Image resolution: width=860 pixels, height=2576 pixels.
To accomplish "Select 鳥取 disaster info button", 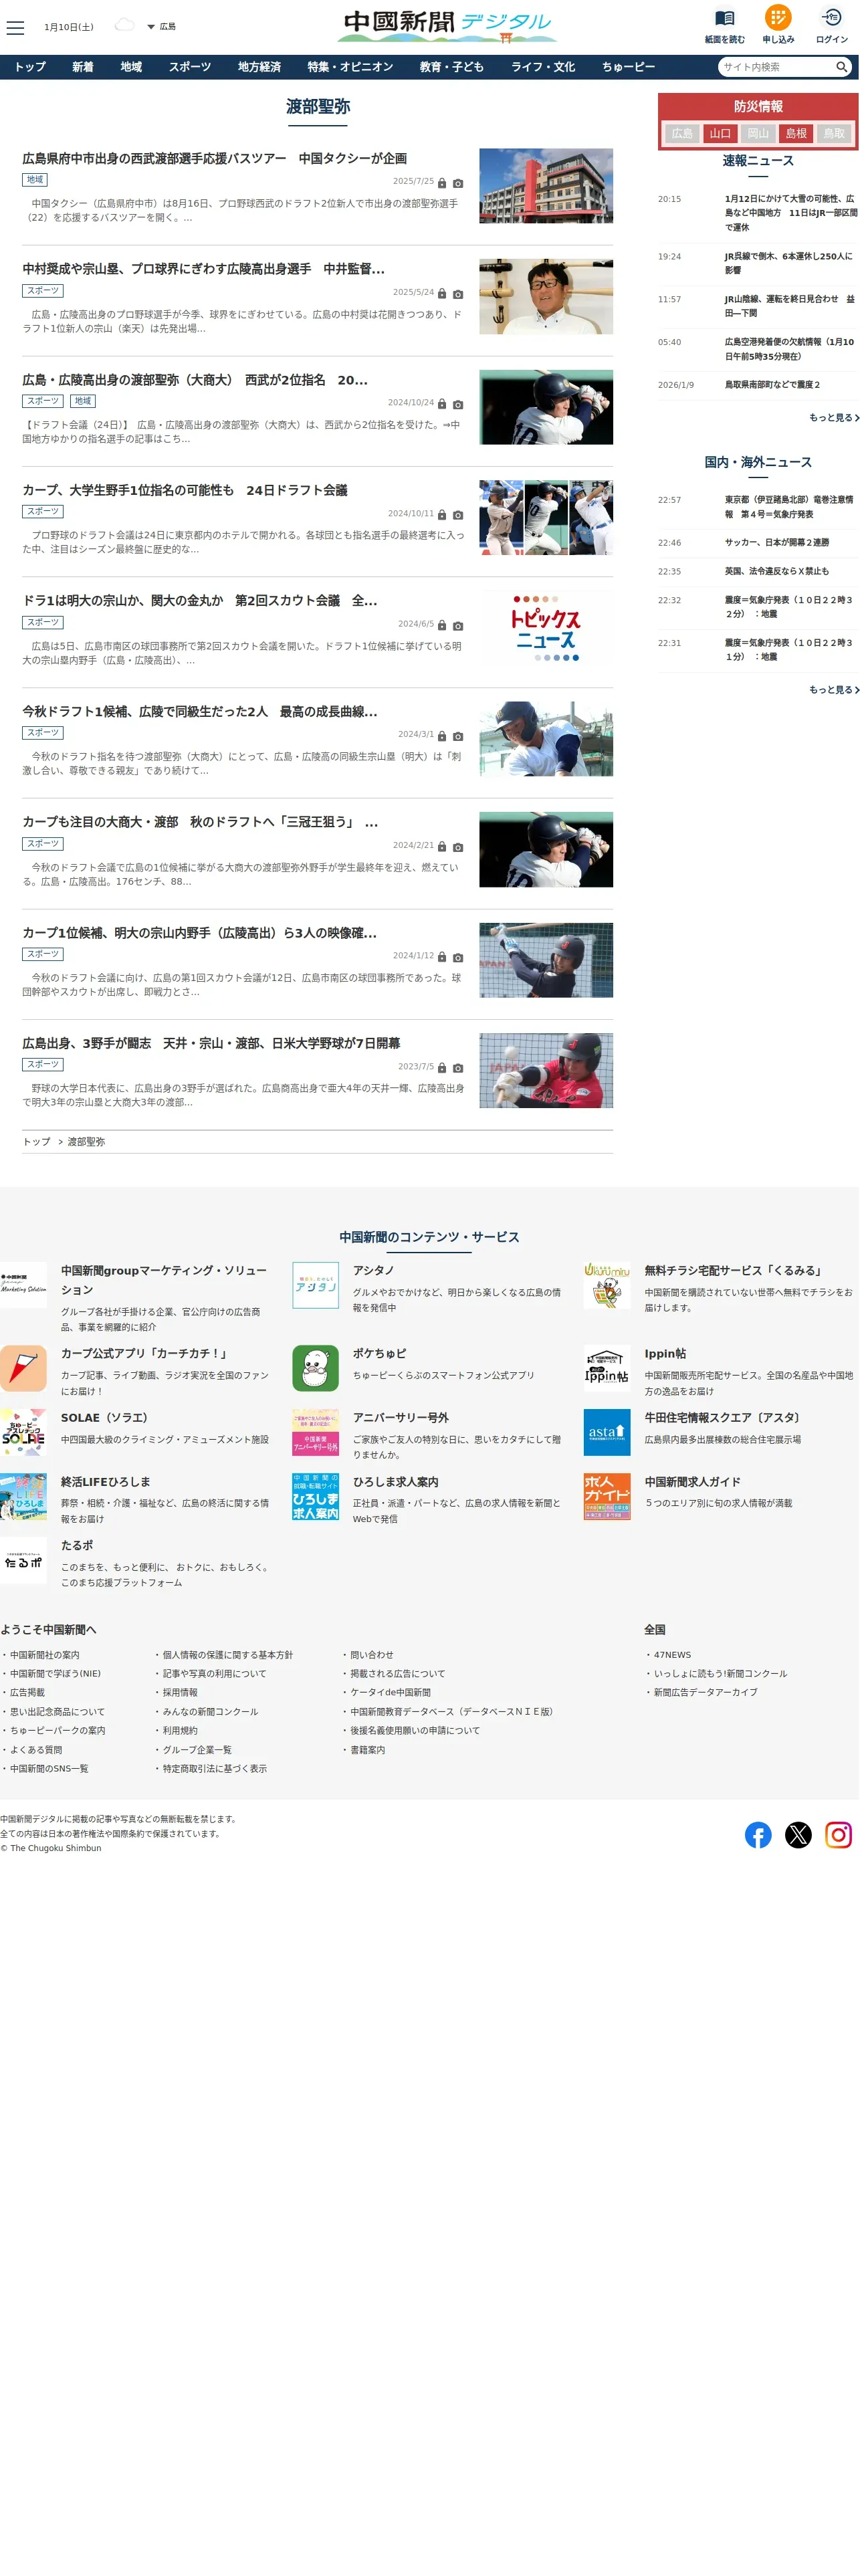I will (834, 133).
